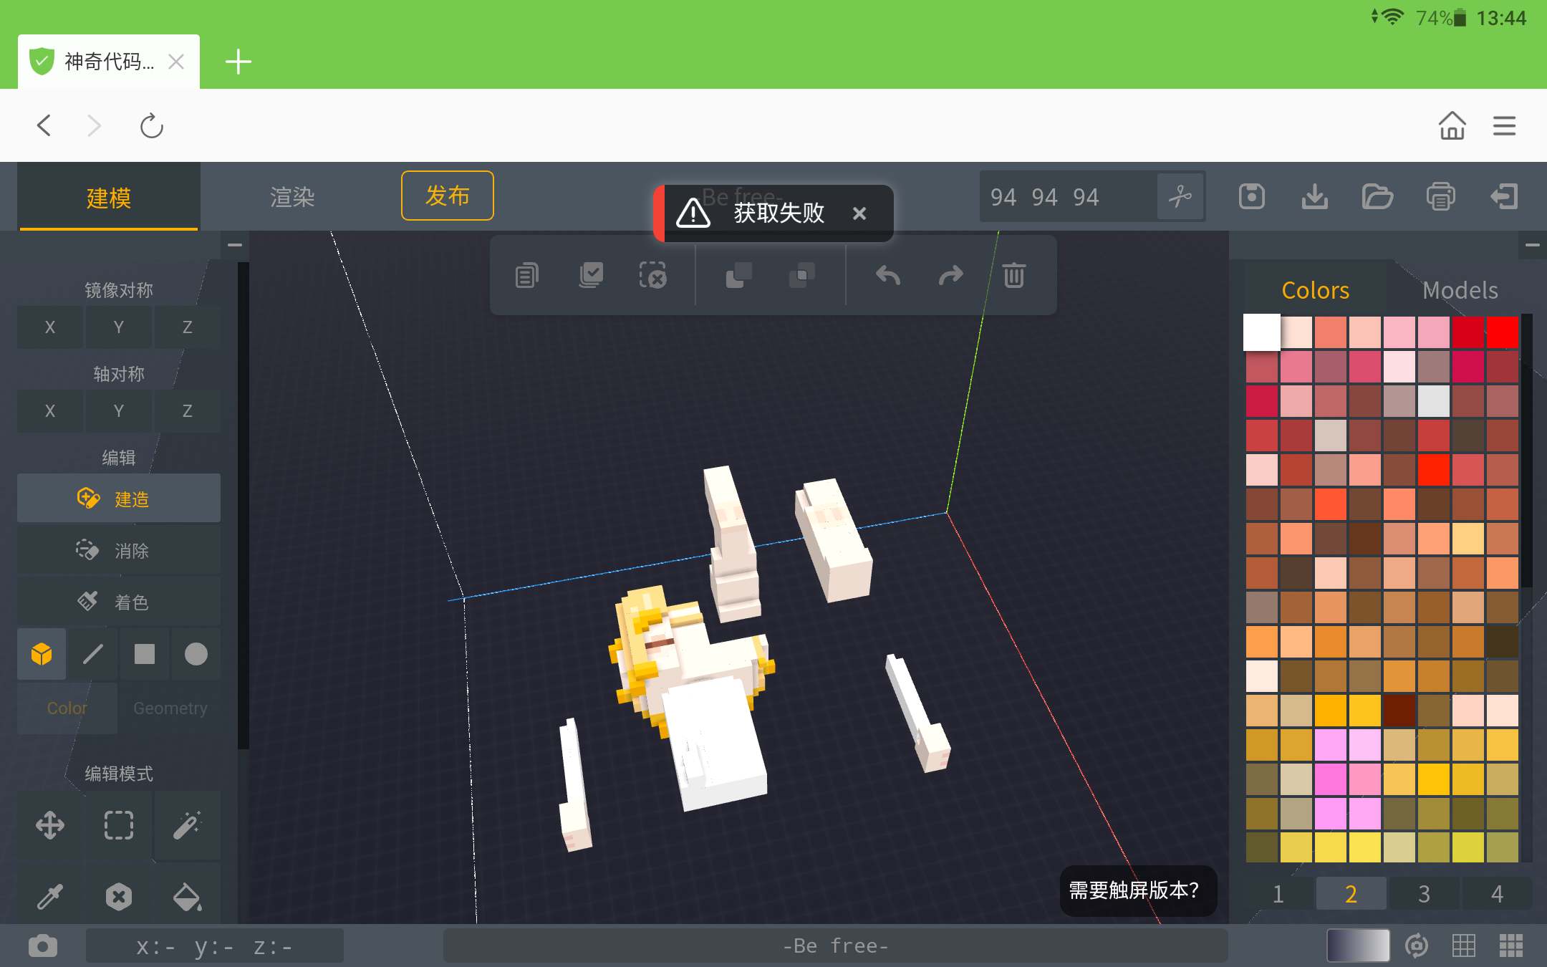Click the 发布 publish button

click(x=448, y=196)
